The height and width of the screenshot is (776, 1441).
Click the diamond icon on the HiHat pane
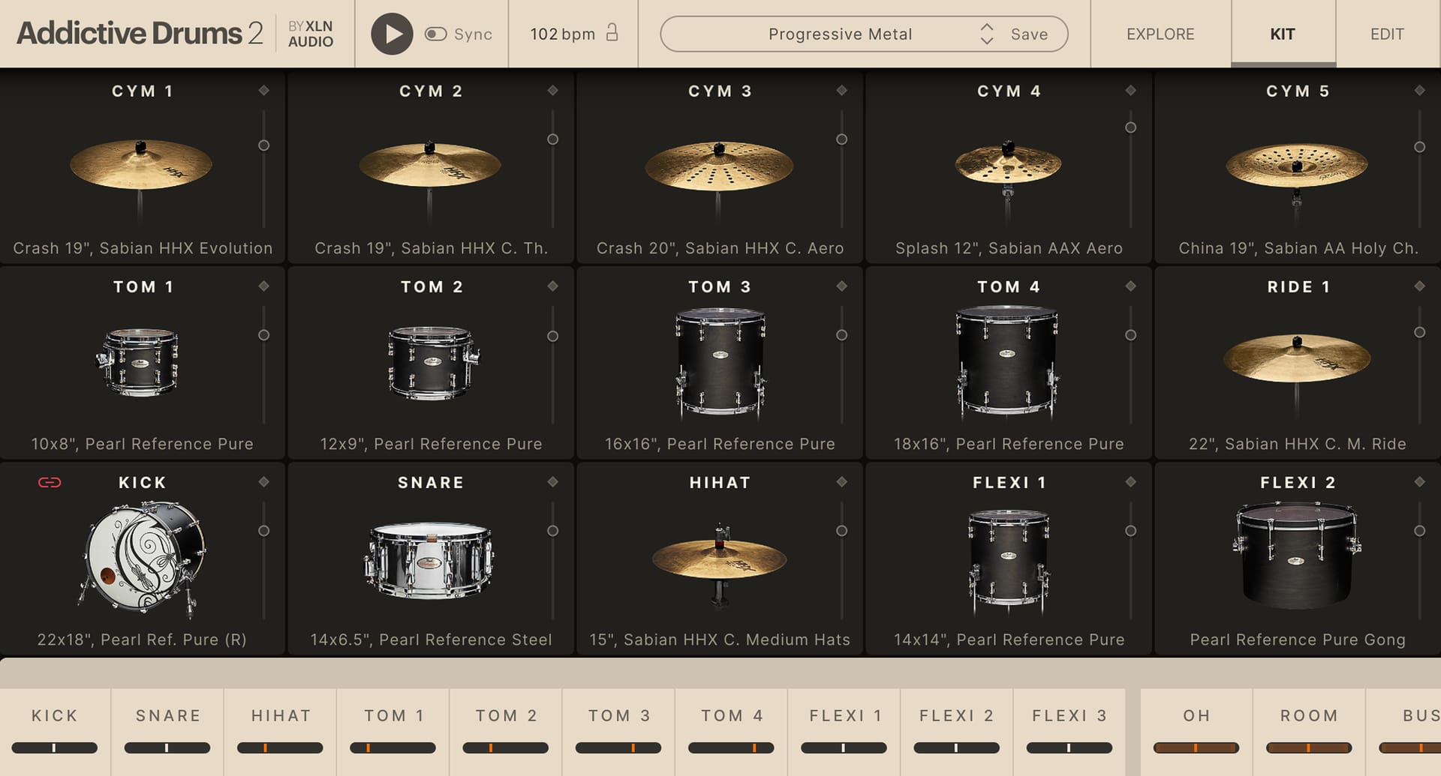[x=841, y=482]
